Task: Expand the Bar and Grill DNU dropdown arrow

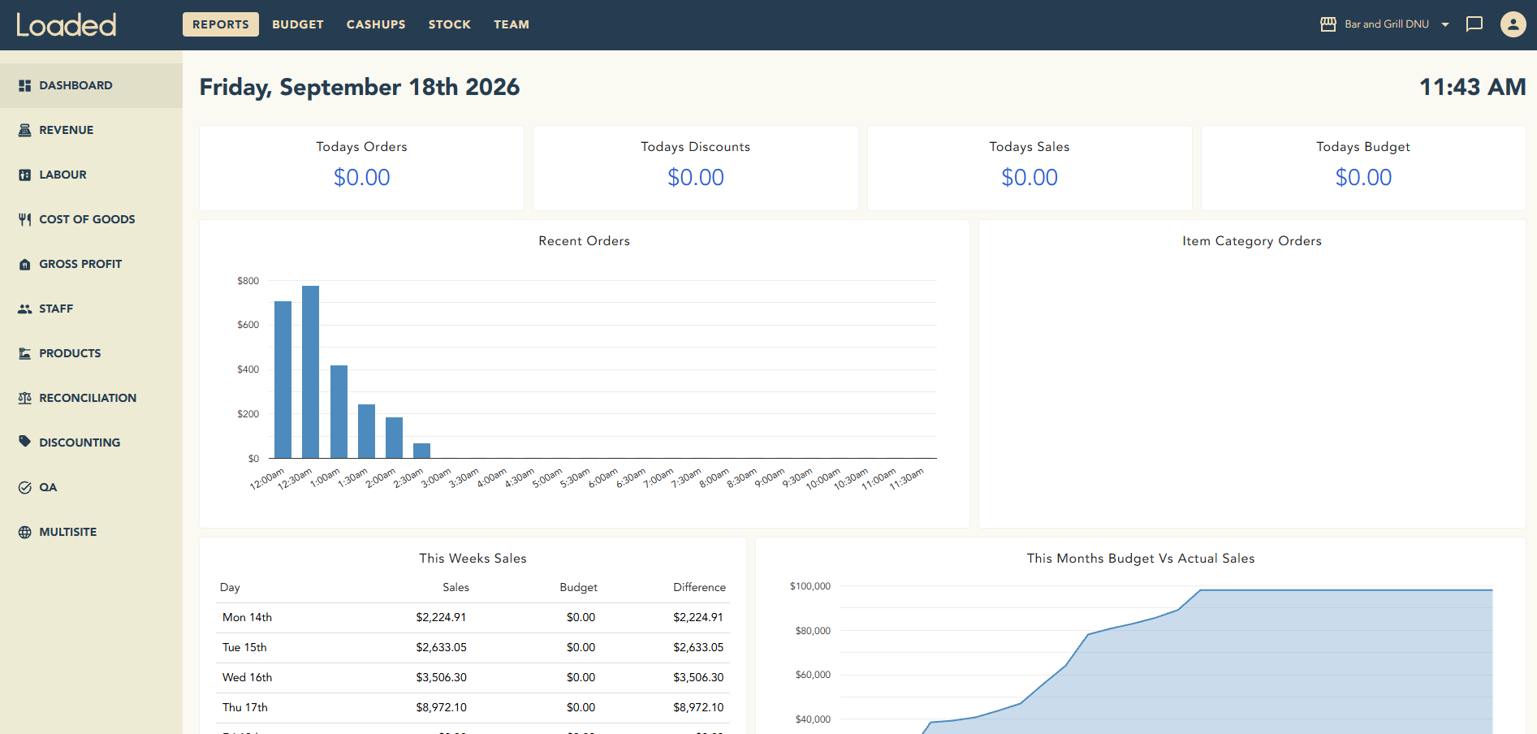Action: [x=1445, y=24]
